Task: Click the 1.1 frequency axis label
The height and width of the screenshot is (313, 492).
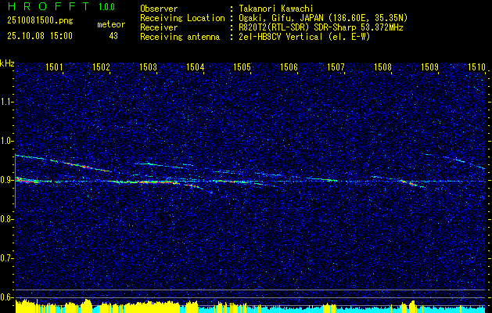Action: point(7,102)
